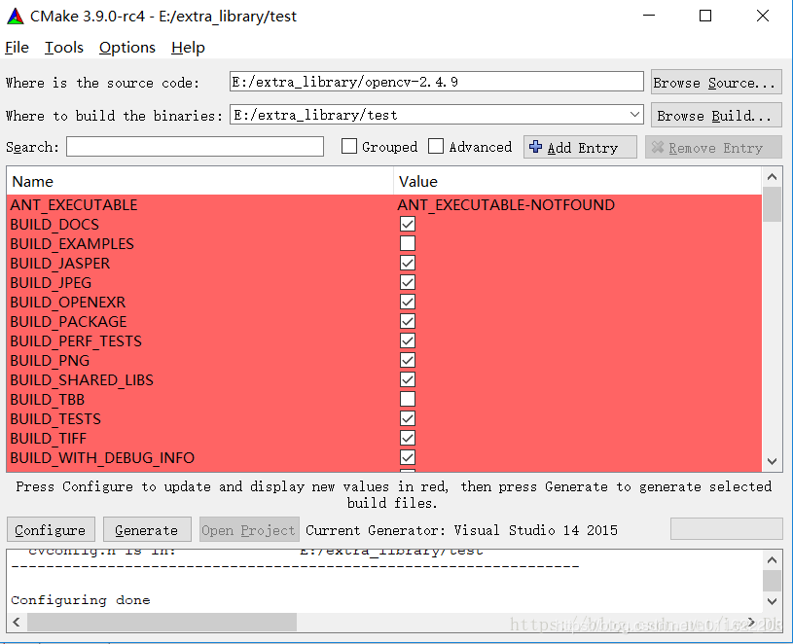This screenshot has width=793, height=644.
Task: Uncheck the BUILD_TESTS checkbox
Action: coord(408,418)
